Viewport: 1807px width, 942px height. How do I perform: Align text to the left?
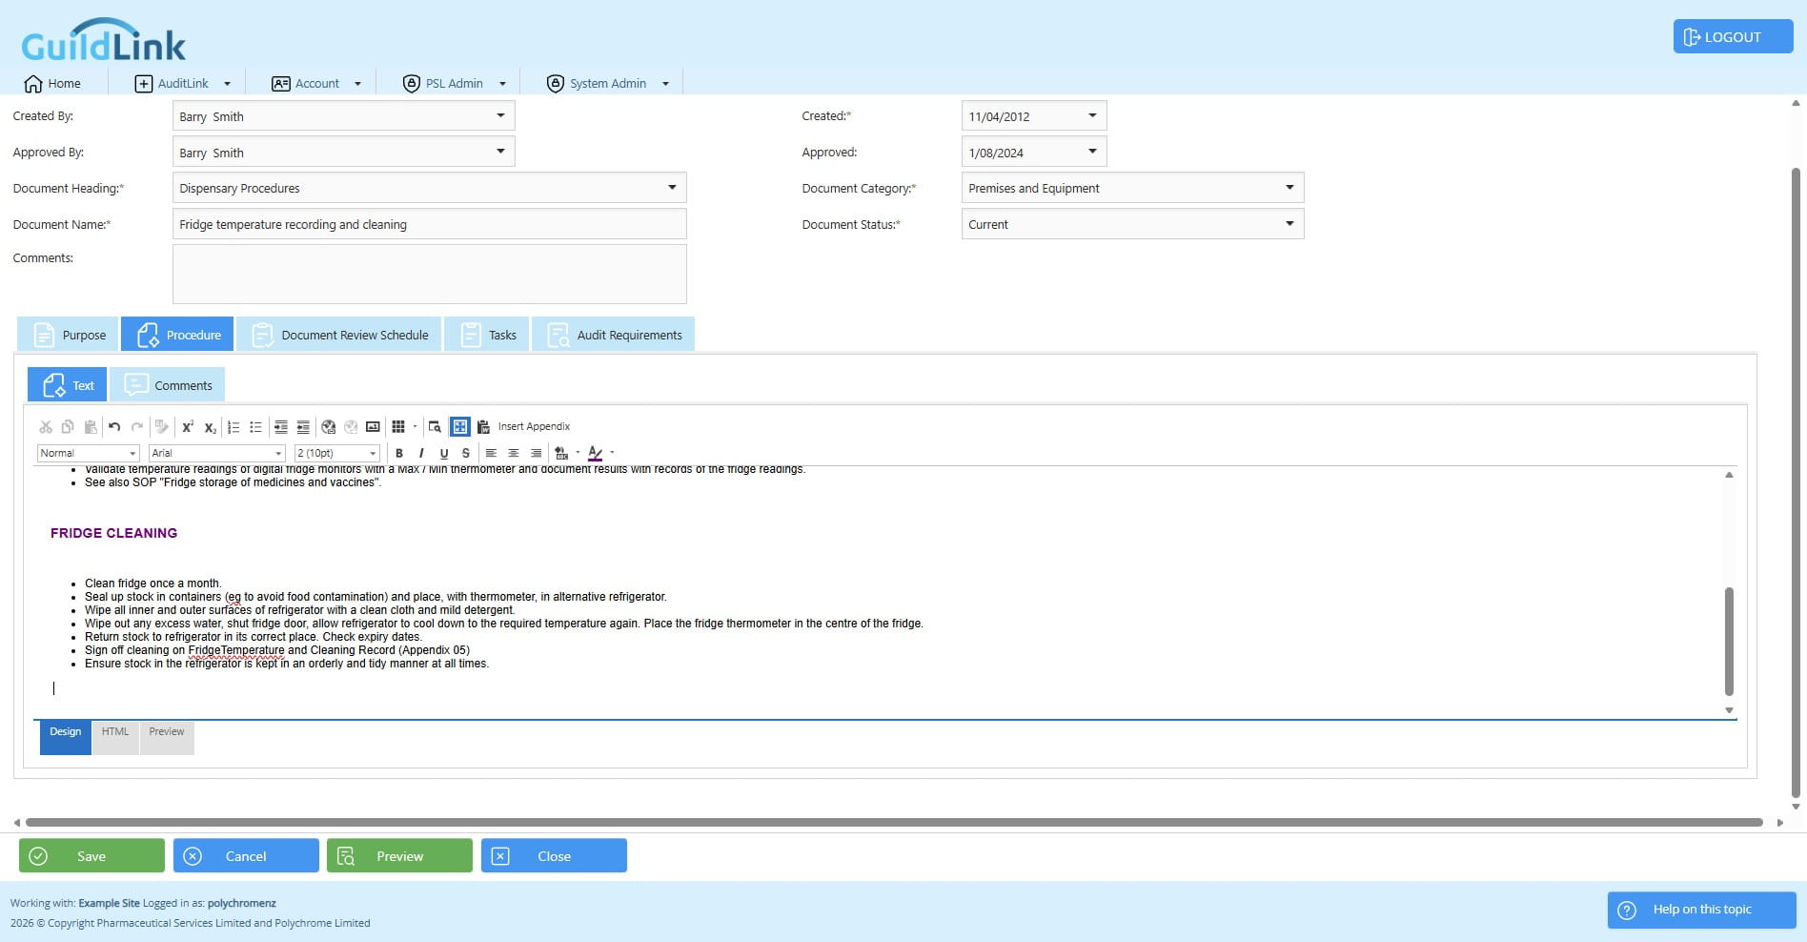(491, 454)
